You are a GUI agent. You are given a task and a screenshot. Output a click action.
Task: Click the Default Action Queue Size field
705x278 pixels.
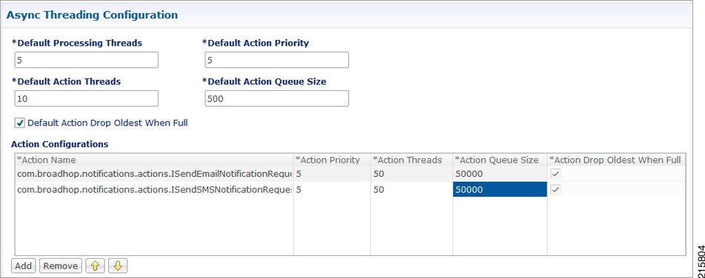click(x=276, y=98)
